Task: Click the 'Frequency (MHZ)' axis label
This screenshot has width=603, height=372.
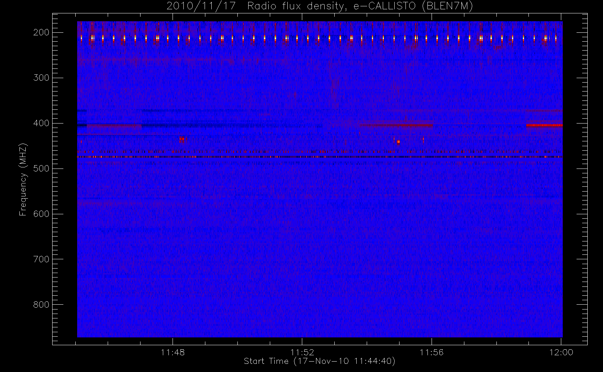Action: pyautogui.click(x=23, y=179)
